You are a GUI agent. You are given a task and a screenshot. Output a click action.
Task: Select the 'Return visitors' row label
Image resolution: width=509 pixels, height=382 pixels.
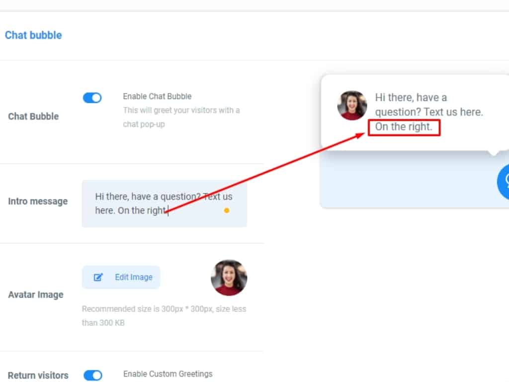38,376
